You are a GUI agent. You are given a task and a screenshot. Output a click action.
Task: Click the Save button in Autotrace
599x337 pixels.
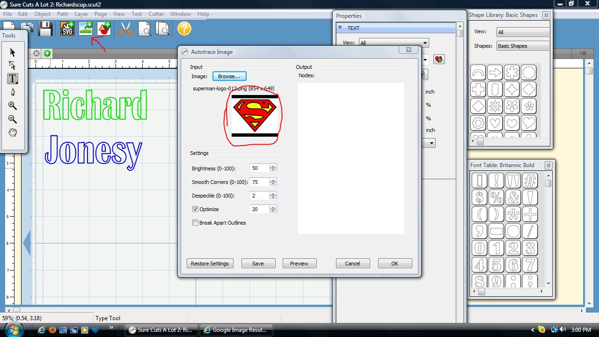click(x=258, y=264)
